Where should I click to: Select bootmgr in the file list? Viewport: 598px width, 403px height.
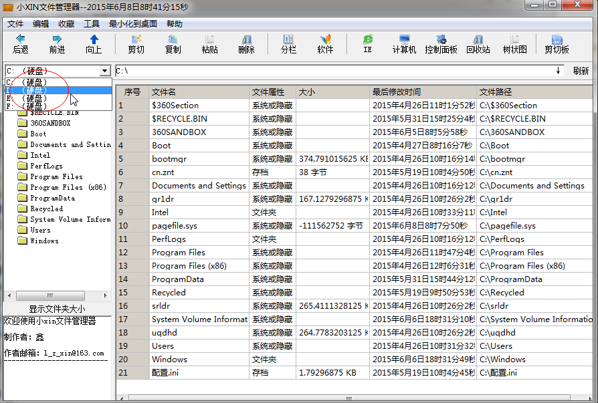(x=199, y=159)
